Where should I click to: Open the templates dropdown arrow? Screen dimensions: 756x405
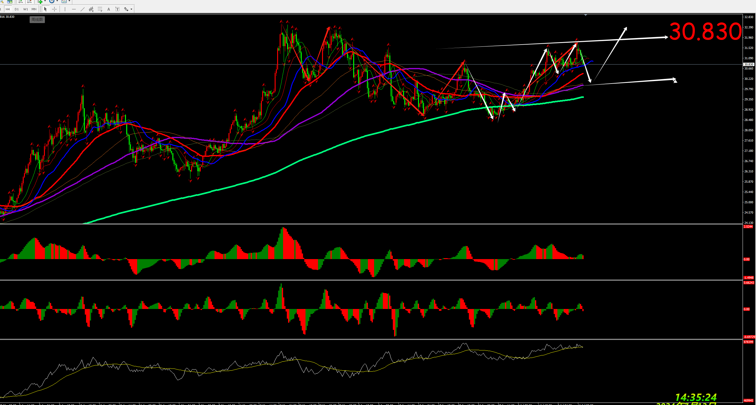coord(69,1)
